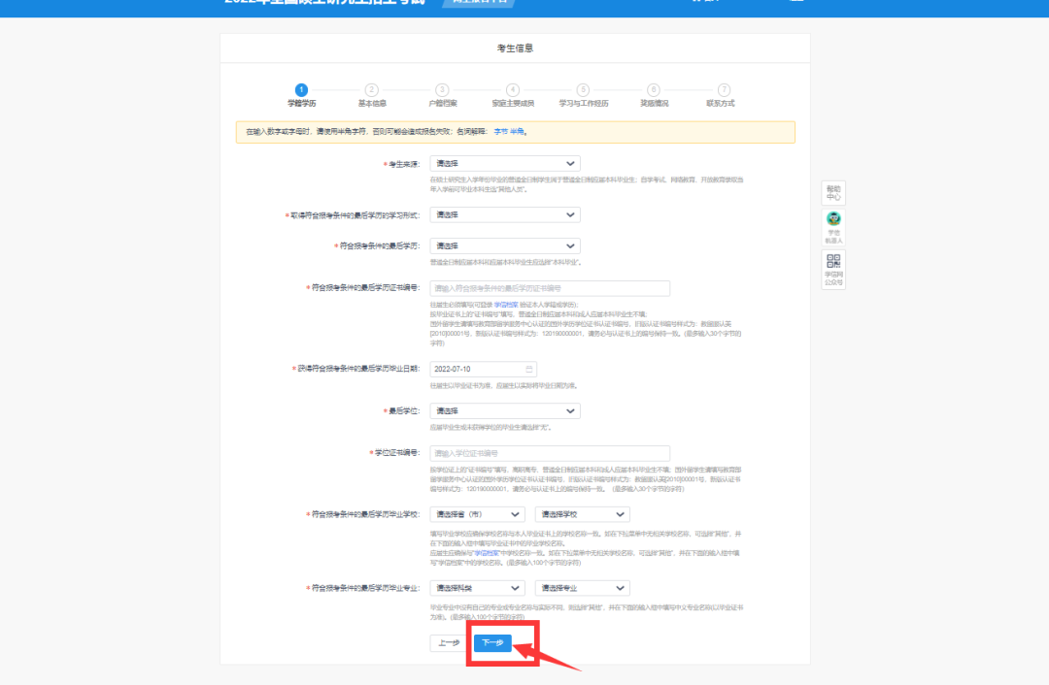
Task: Click the 半角 explanation link
Action: (517, 132)
